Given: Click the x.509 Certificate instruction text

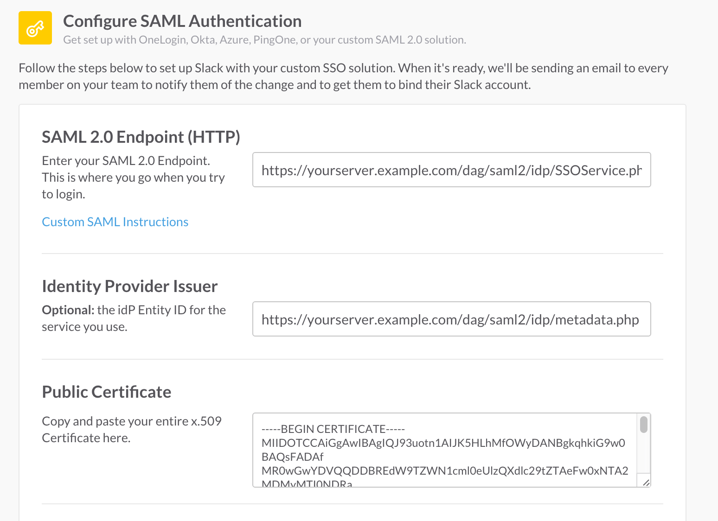Looking at the screenshot, I should click(x=132, y=429).
